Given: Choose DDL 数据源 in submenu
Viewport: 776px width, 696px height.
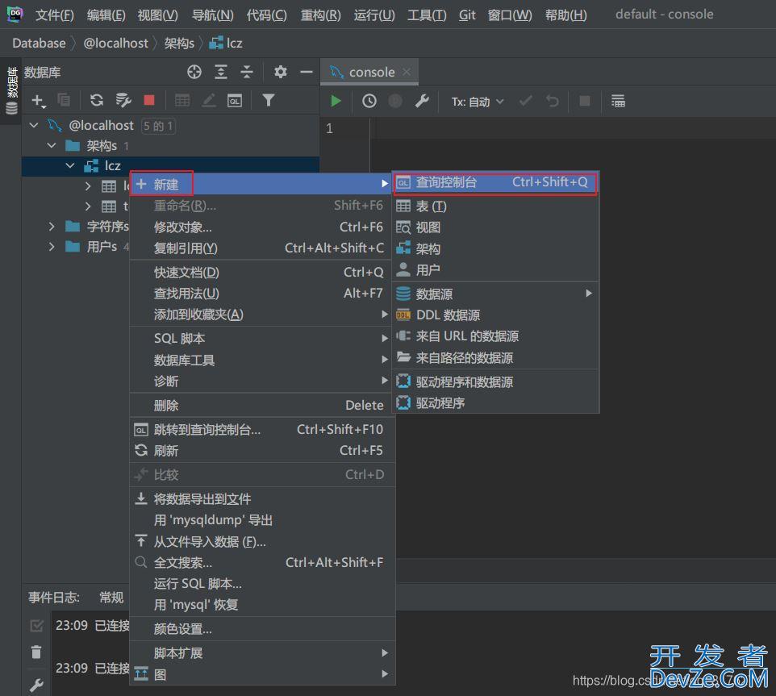Looking at the screenshot, I should 495,315.
